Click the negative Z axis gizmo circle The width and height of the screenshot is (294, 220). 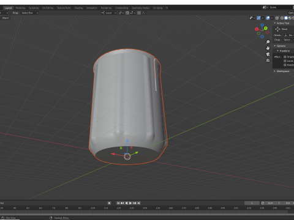(262, 37)
